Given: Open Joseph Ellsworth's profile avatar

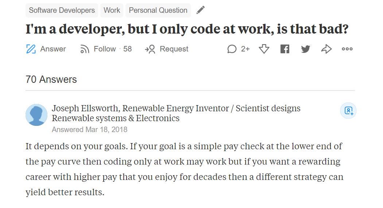Looking at the screenshot, I should point(36,115).
